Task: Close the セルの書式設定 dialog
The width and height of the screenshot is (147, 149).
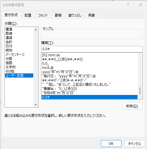Action: coord(141,5)
